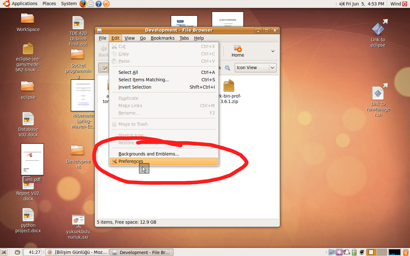Select the Socket programming folder icon
Viewport: 410px width, 256px height.
[x=78, y=54]
